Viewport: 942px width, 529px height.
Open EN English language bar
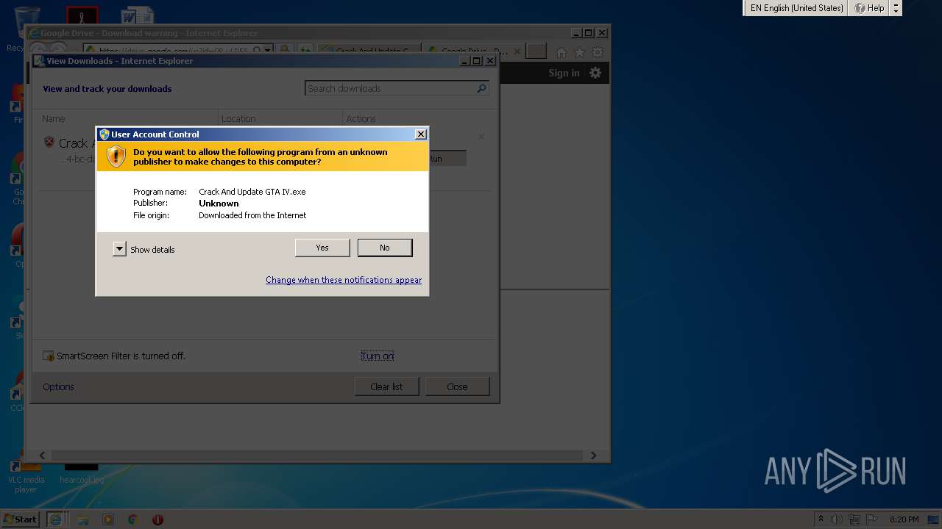tap(796, 8)
